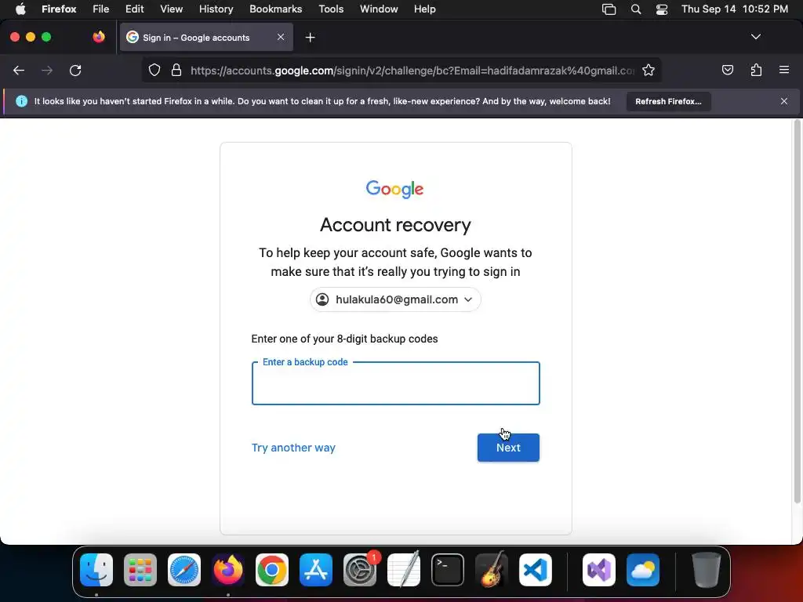Open System Settings from the Dock
Screen dimensions: 803x602
point(359,570)
